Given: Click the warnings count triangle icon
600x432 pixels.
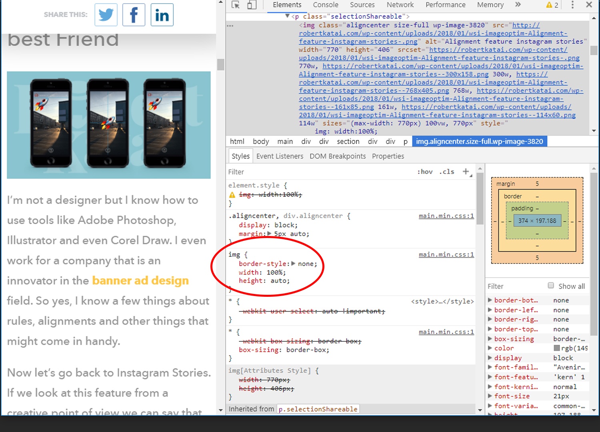Looking at the screenshot, I should [549, 5].
